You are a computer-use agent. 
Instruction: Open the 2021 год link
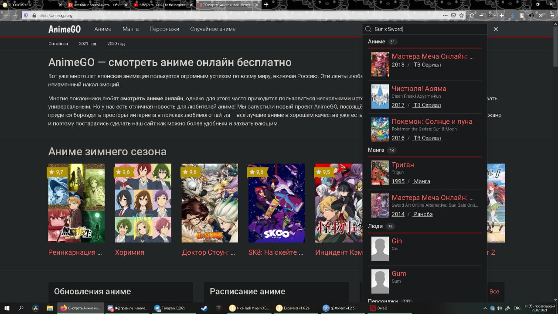(x=88, y=44)
